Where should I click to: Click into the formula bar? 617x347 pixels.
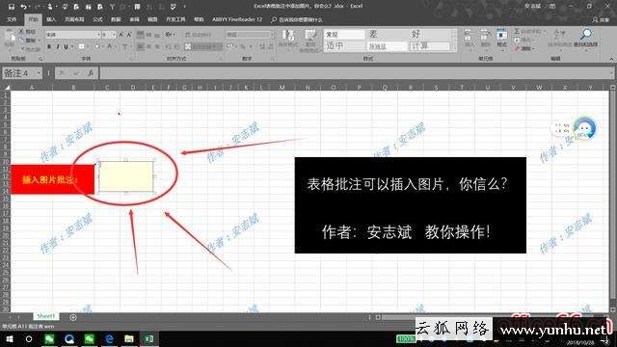pyautogui.click(x=356, y=73)
